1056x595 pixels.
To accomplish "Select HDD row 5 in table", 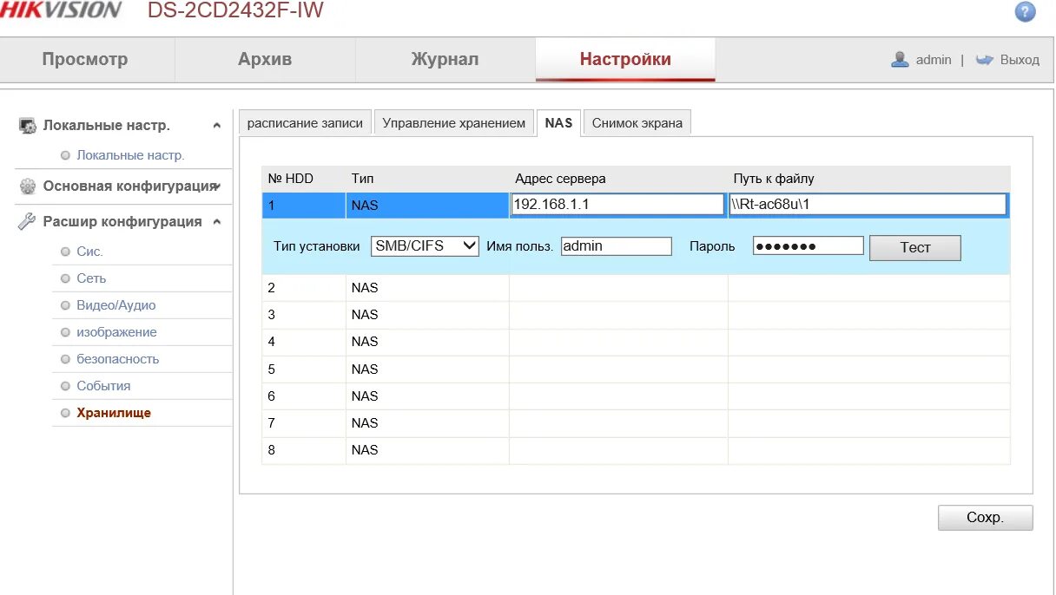I will 636,369.
